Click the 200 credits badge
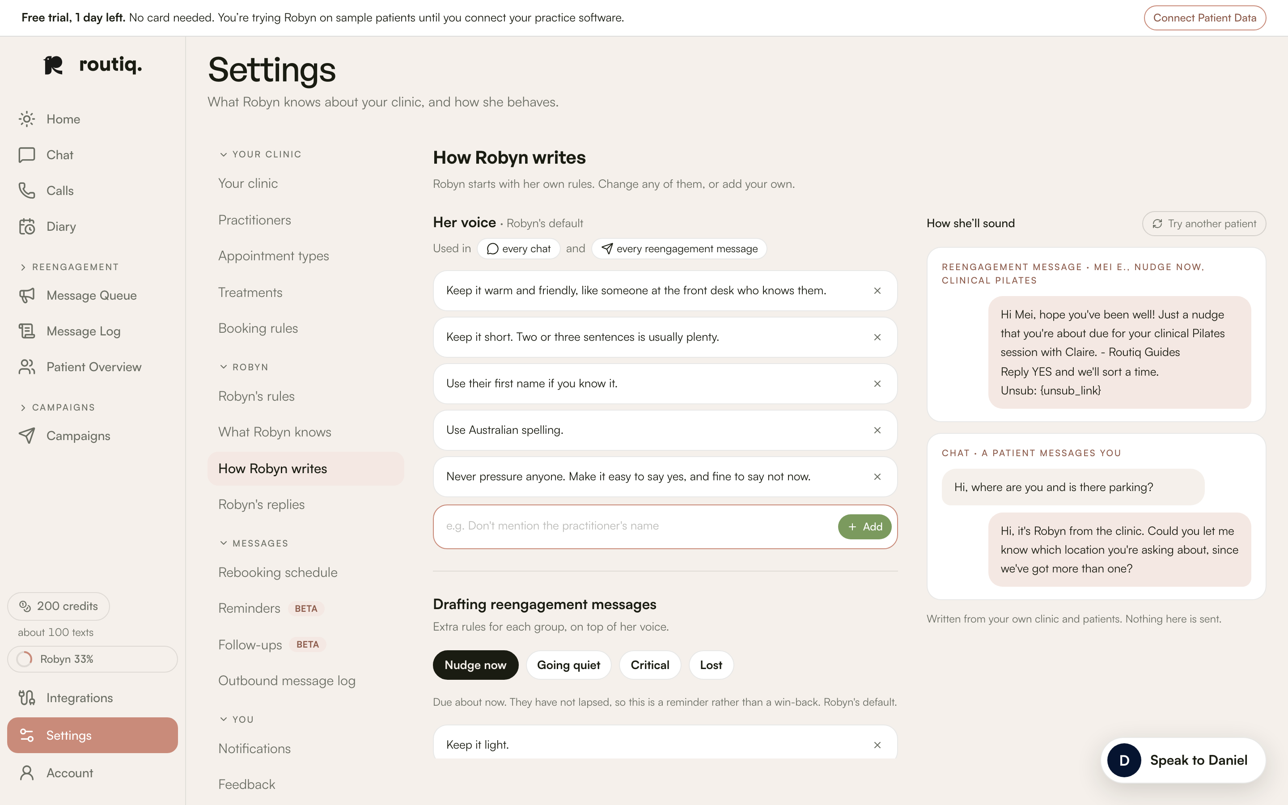The height and width of the screenshot is (805, 1288). [59, 606]
